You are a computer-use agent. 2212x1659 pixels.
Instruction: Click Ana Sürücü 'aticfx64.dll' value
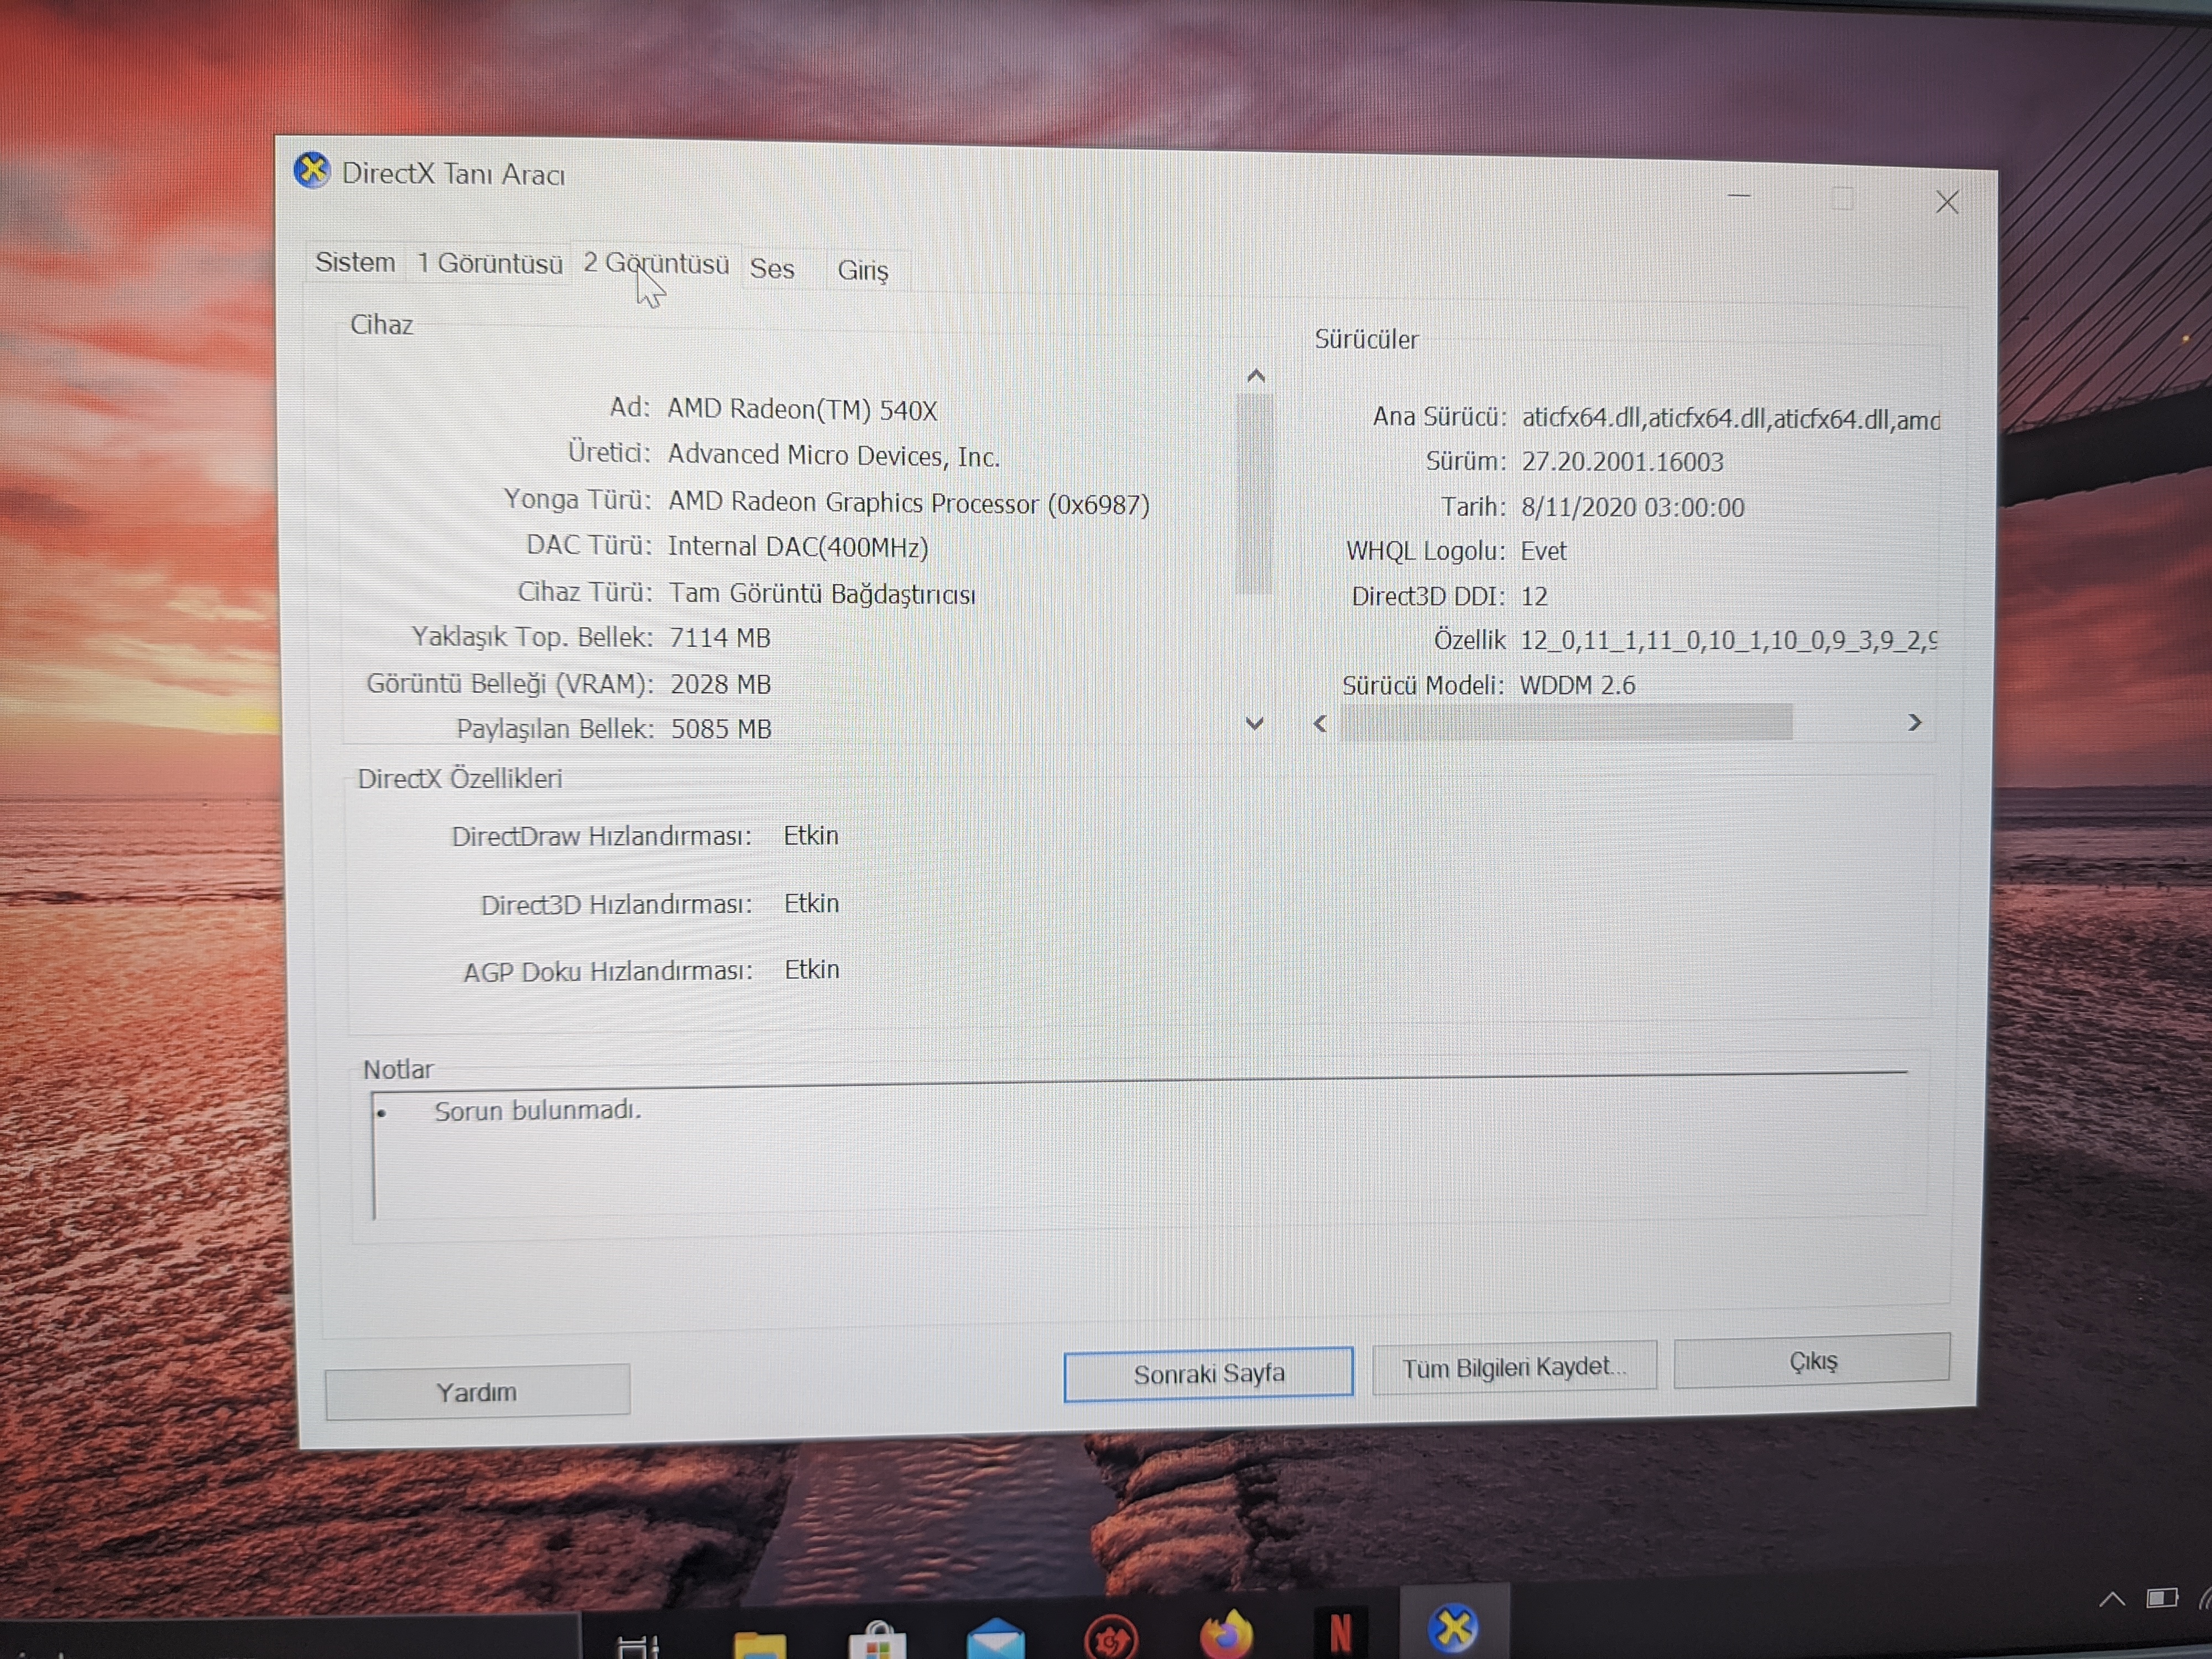point(1730,419)
